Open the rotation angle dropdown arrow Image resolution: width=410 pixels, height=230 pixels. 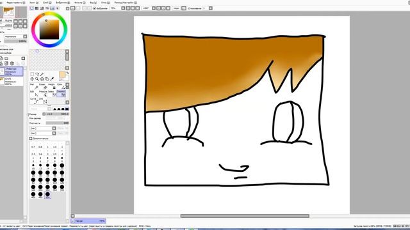[x=154, y=8]
